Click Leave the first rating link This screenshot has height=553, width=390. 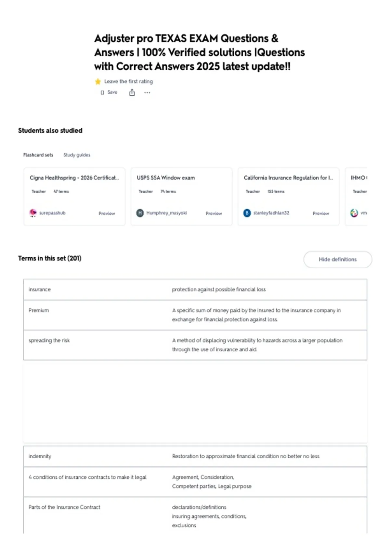pyautogui.click(x=128, y=81)
